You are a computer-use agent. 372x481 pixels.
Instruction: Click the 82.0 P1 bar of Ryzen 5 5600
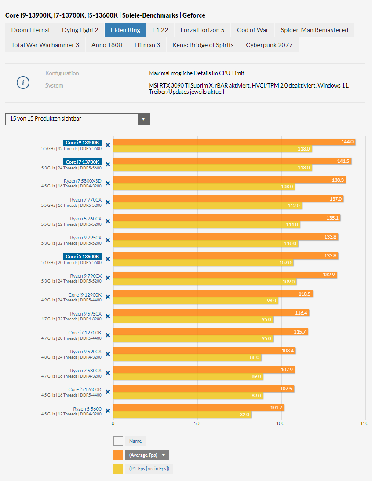(x=182, y=415)
